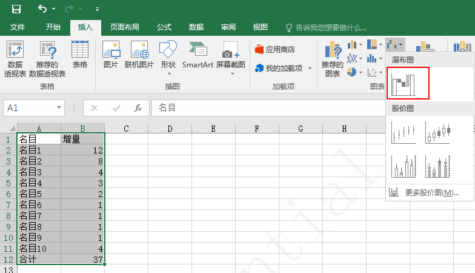Click the 联机图片 online pictures icon
The width and height of the screenshot is (475, 273).
click(x=139, y=55)
